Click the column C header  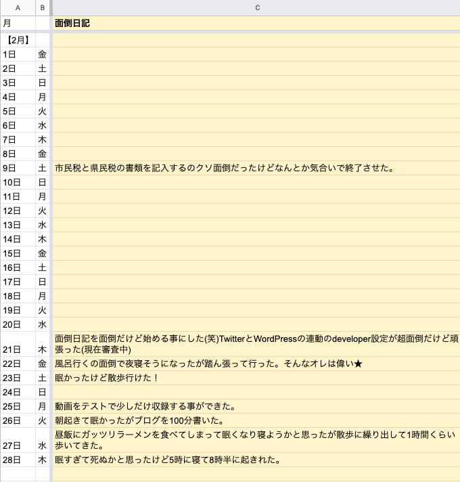256,7
